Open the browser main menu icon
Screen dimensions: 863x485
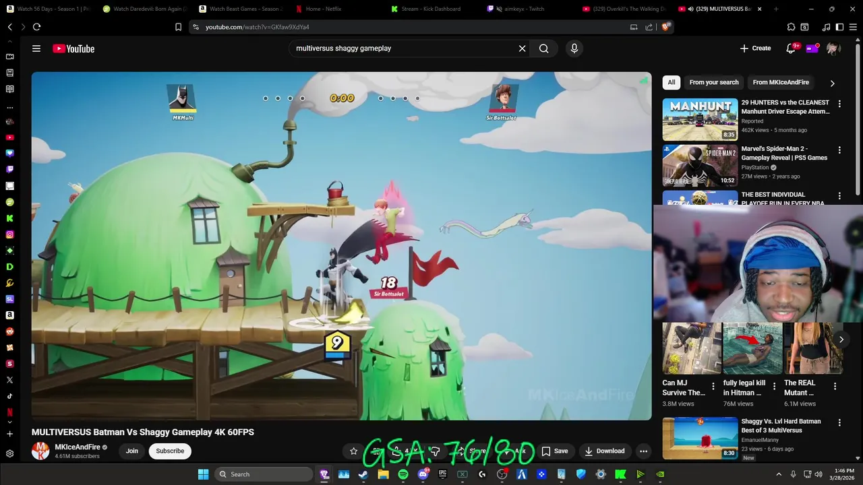click(854, 27)
